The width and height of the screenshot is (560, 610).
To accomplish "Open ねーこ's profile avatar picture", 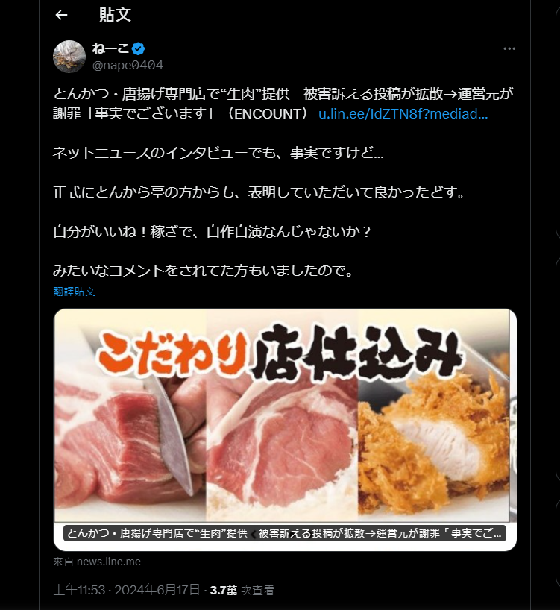I will (x=69, y=57).
